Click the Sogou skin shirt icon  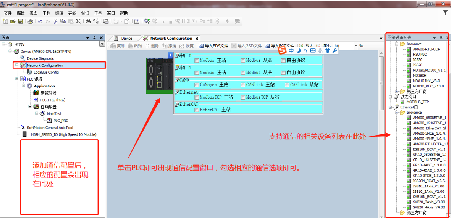pyautogui.click(x=327, y=50)
